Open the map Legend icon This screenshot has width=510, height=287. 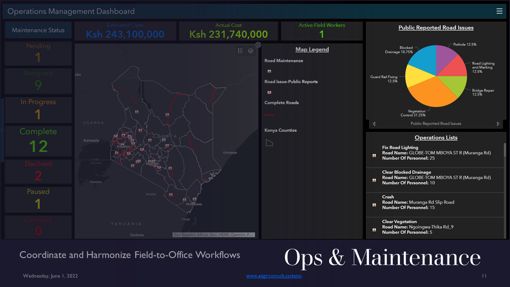tap(239, 51)
